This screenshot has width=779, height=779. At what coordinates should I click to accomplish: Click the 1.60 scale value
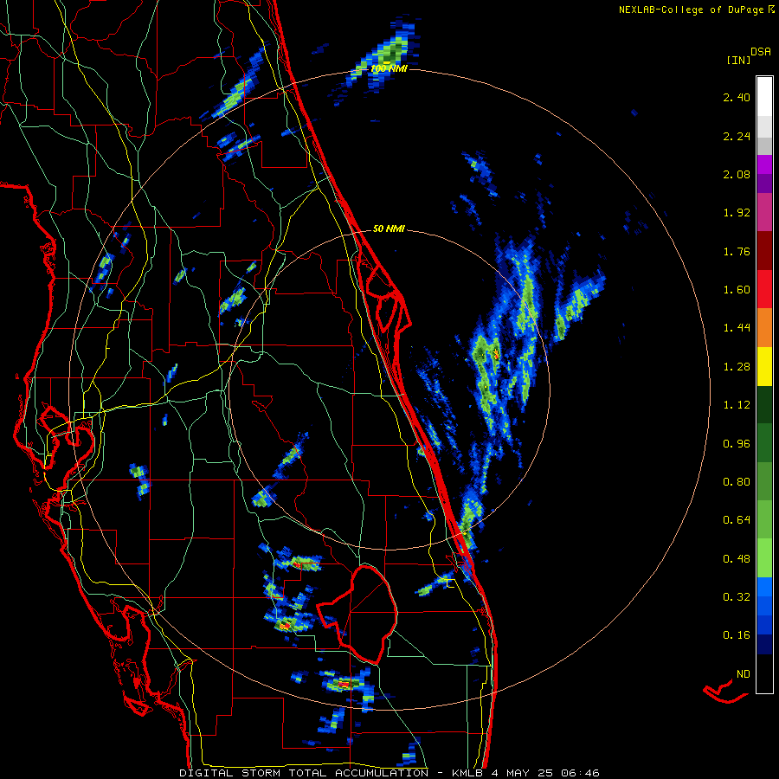(x=737, y=290)
